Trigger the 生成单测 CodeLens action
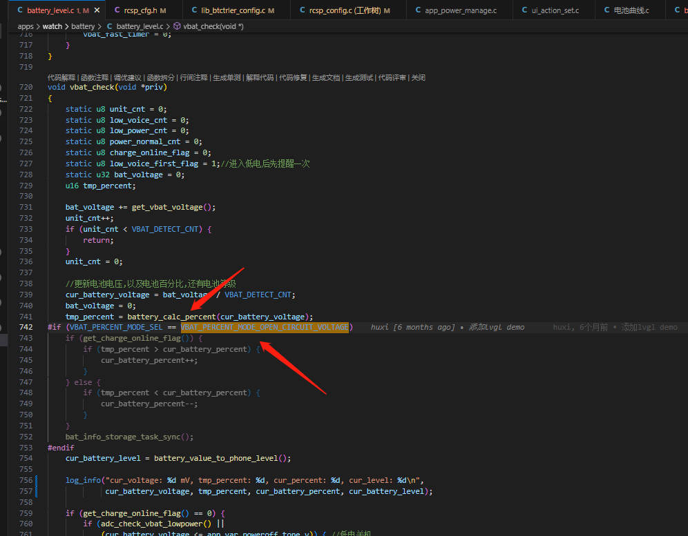This screenshot has width=688, height=536. (227, 77)
